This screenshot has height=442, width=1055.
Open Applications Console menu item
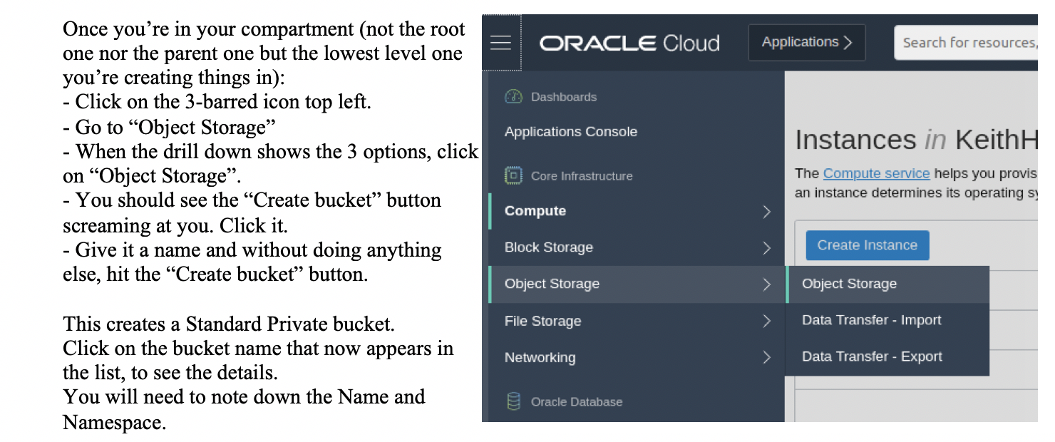pyautogui.click(x=570, y=132)
